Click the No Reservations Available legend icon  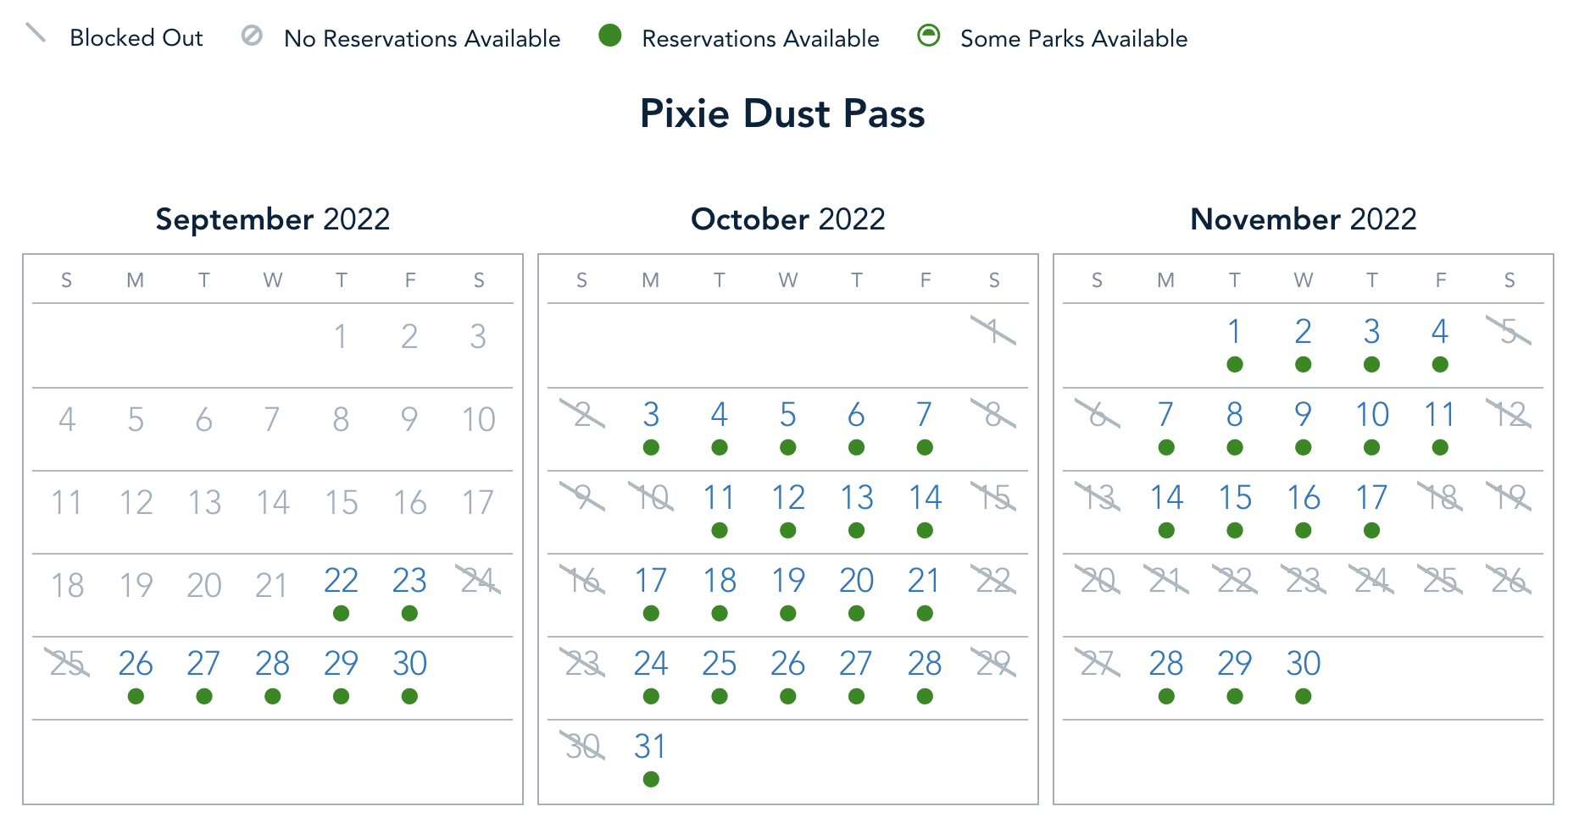pyautogui.click(x=252, y=36)
